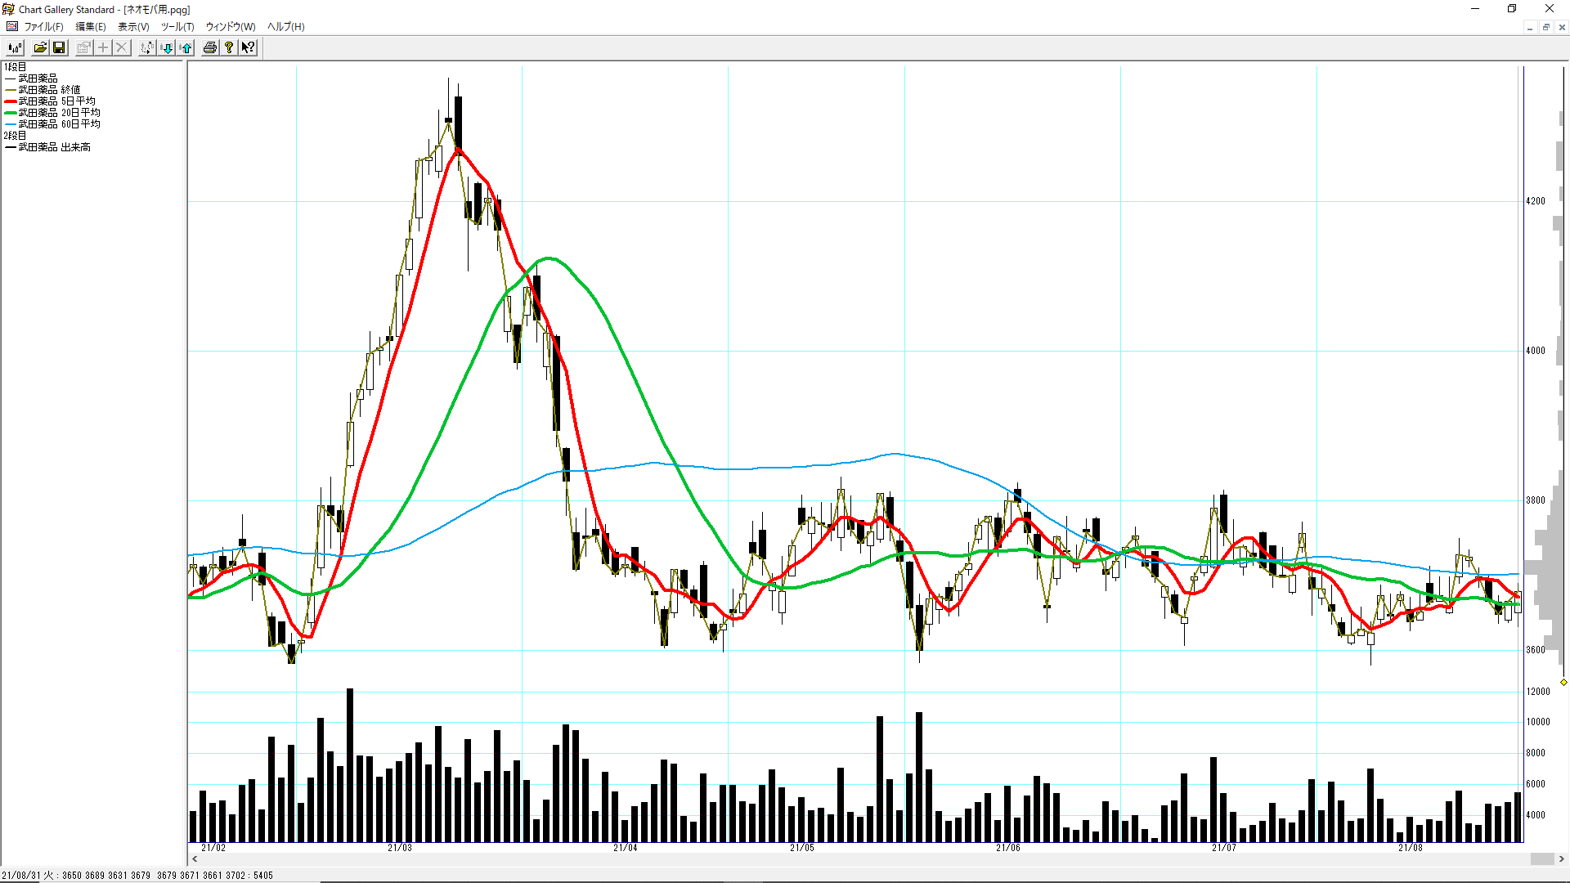This screenshot has width=1570, height=883.
Task: Open the ツール(T) menu
Action: pyautogui.click(x=177, y=27)
